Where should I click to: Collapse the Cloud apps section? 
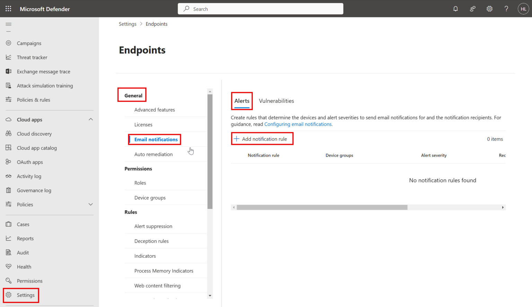point(90,119)
